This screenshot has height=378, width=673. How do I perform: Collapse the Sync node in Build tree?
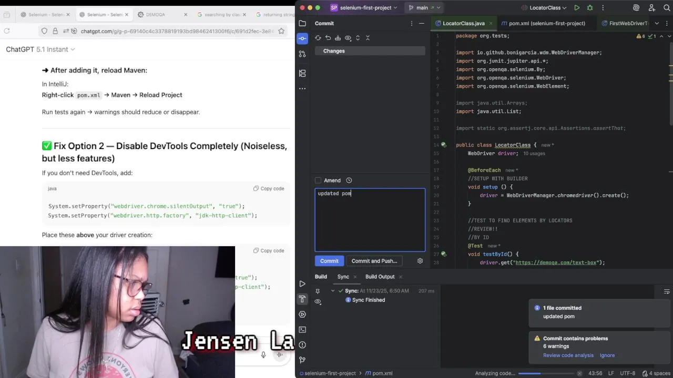pos(333,291)
